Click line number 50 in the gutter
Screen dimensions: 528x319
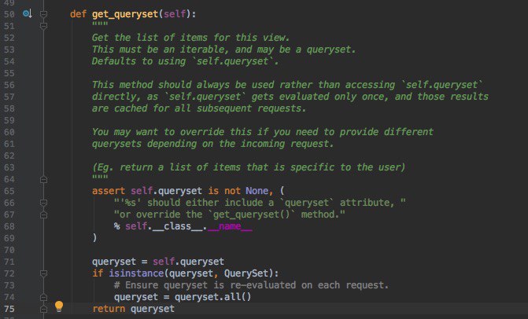pyautogui.click(x=9, y=14)
